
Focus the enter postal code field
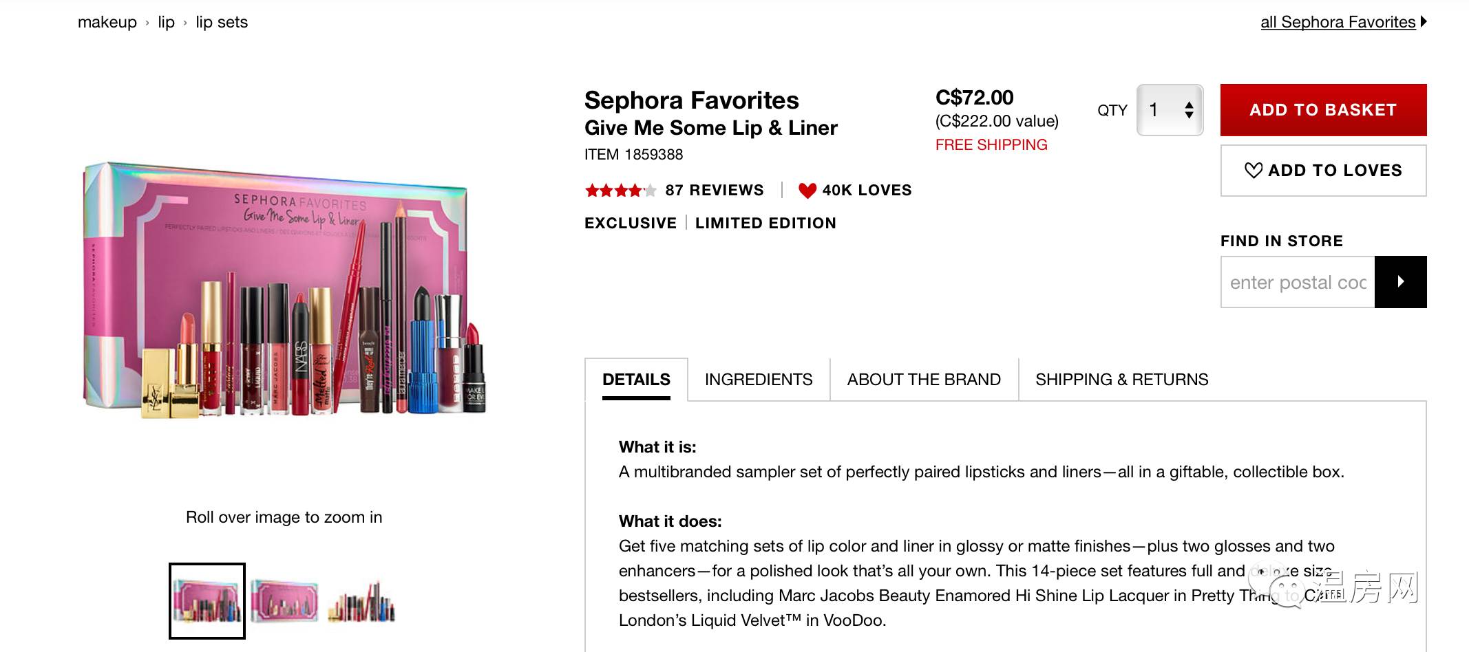pyautogui.click(x=1298, y=282)
